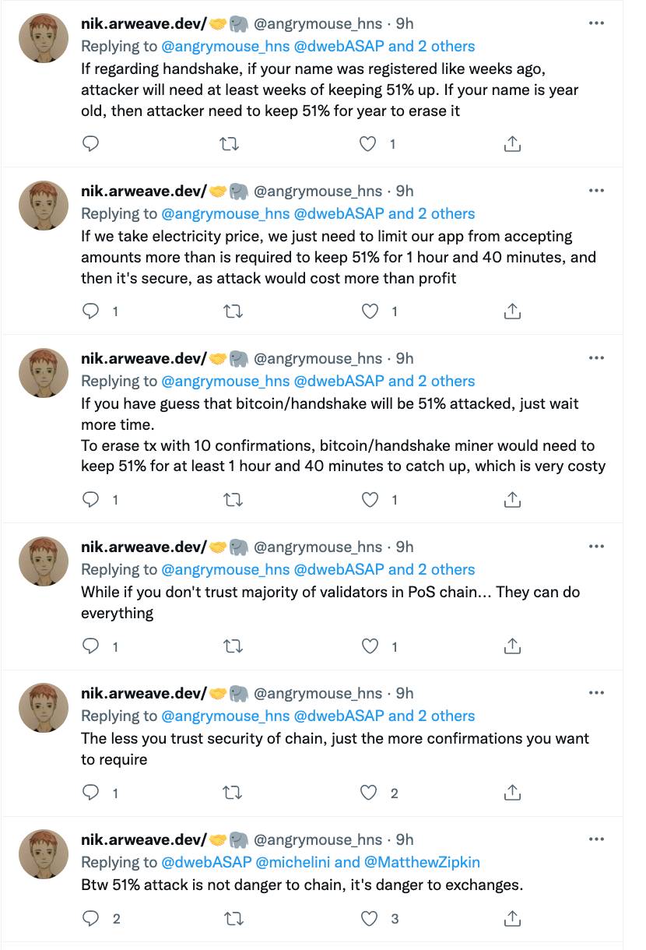
Task: Retweet the 'more confirmations' tweet
Action: 231,793
